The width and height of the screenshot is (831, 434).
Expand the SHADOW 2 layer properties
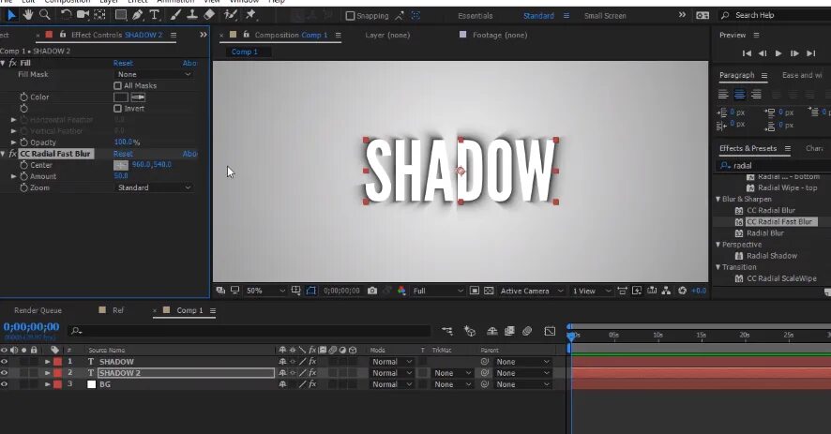pos(47,373)
